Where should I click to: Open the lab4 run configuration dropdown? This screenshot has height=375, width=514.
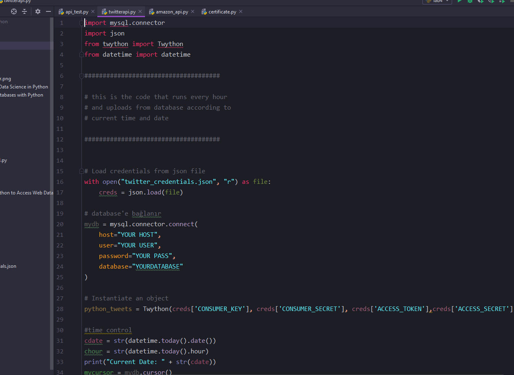tap(437, 1)
